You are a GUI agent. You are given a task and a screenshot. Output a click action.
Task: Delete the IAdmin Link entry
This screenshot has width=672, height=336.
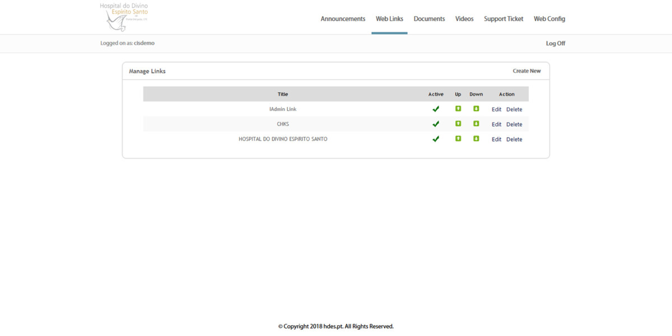click(x=514, y=109)
